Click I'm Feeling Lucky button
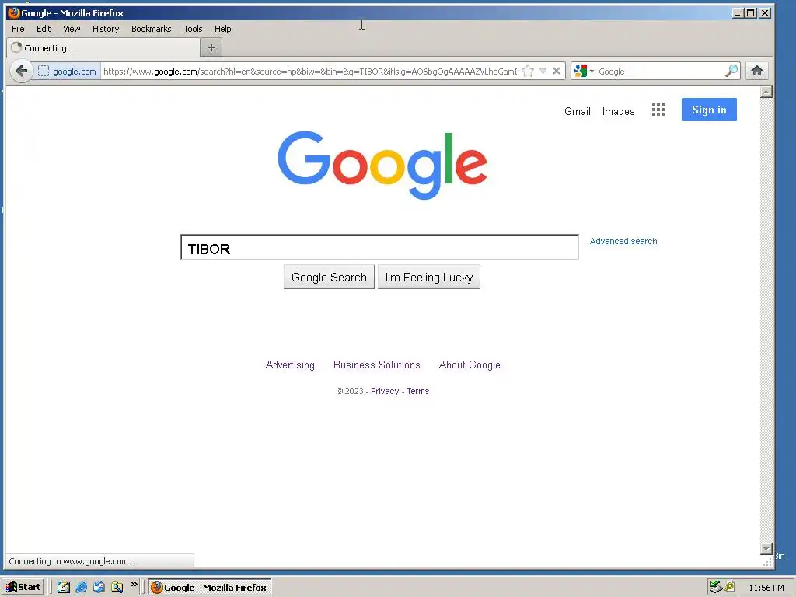796x597 pixels. pos(429,278)
